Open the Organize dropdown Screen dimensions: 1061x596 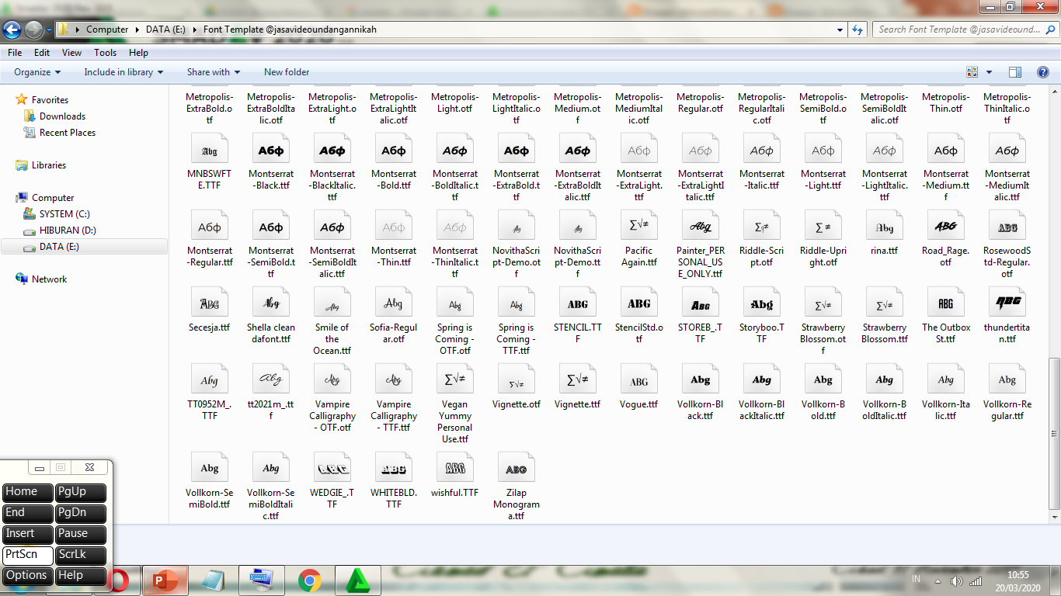[x=37, y=72]
